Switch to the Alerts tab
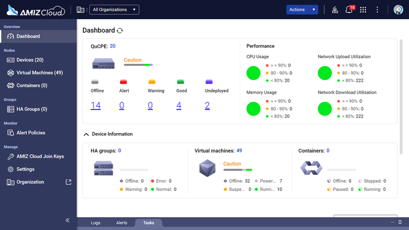The height and width of the screenshot is (230, 409). (x=121, y=222)
